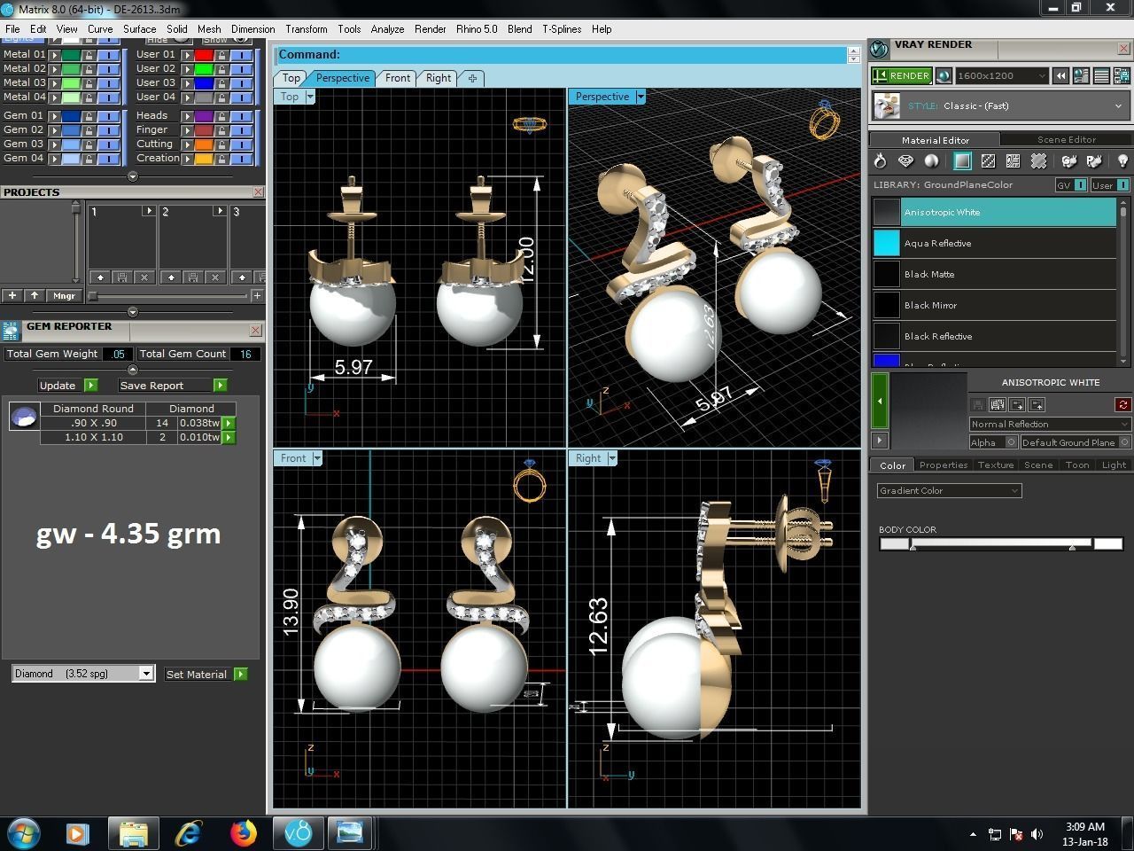Image resolution: width=1134 pixels, height=851 pixels.
Task: Click the Set Material button
Action: point(206,675)
